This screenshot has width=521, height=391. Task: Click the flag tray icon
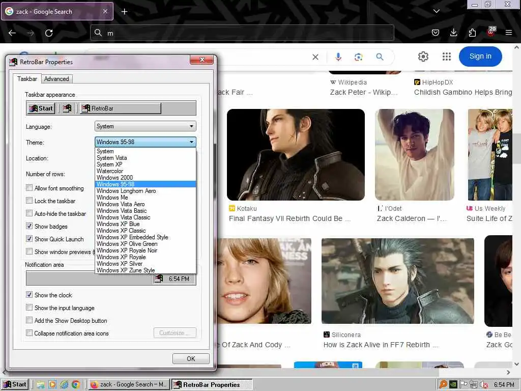[x=464, y=385]
